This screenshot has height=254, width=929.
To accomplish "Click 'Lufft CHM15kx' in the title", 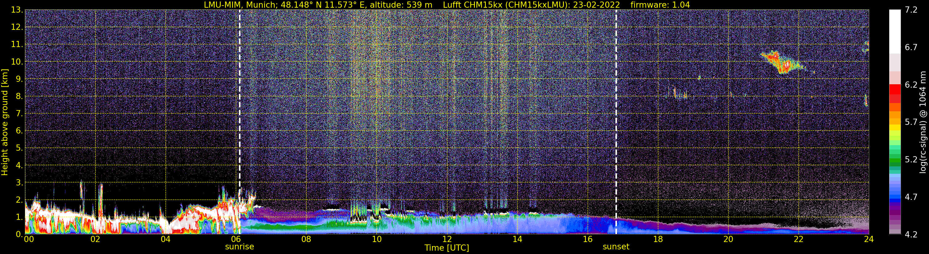I will (x=473, y=5).
